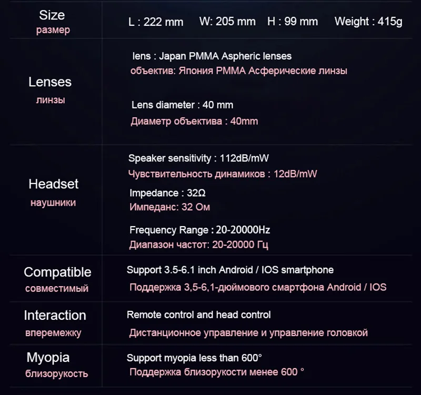Click the Compatible row heading
The height and width of the screenshot is (395, 421).
(57, 272)
